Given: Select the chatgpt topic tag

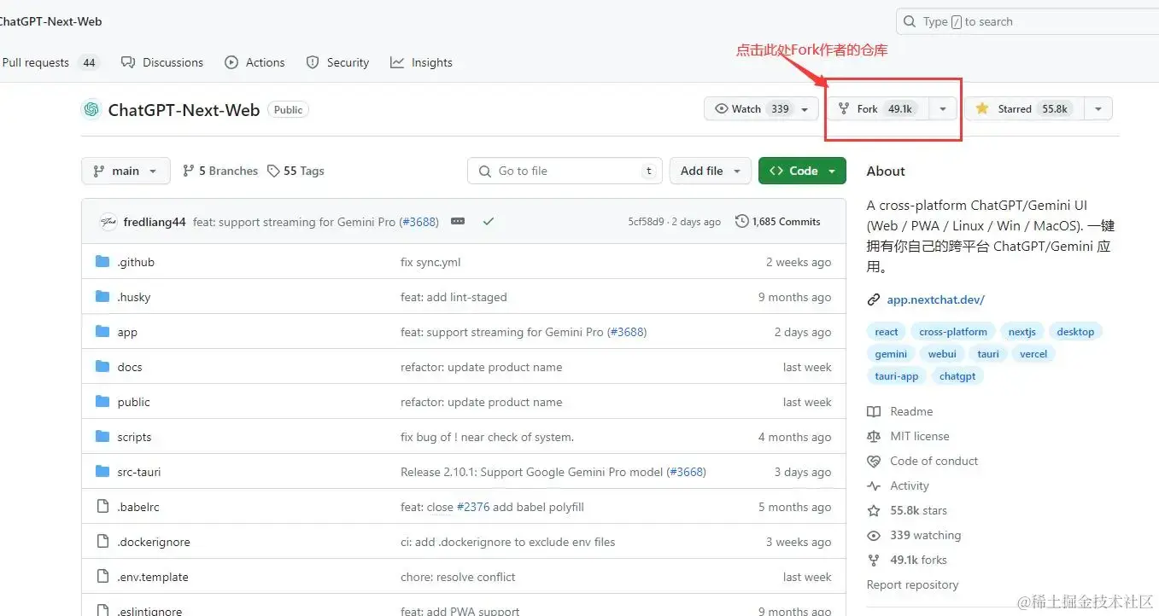Looking at the screenshot, I should point(957,376).
